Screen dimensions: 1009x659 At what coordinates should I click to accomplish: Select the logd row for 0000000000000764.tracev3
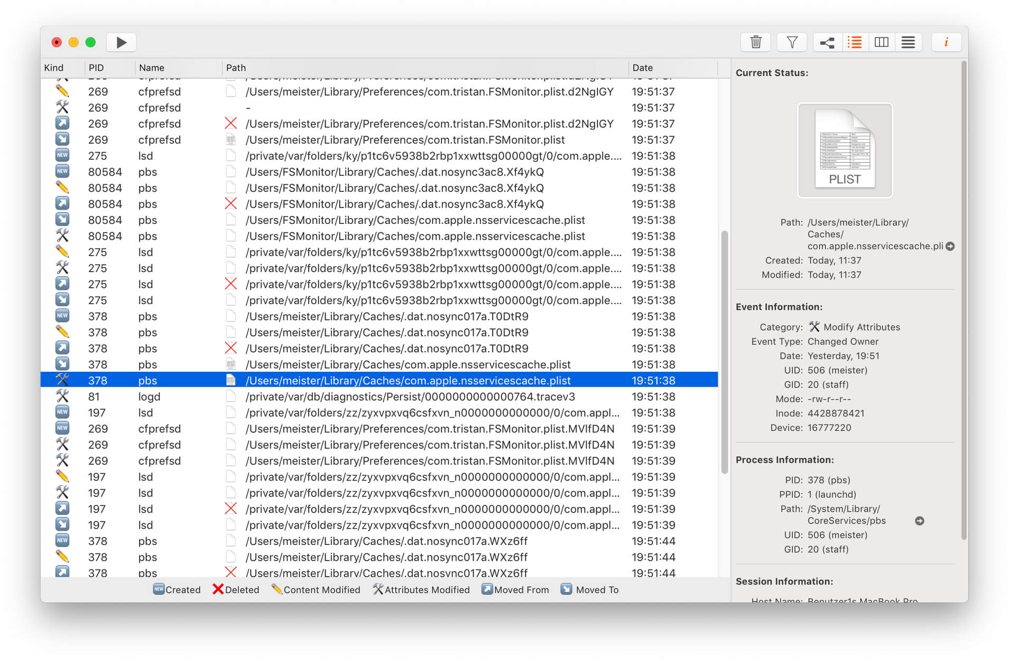(x=379, y=397)
